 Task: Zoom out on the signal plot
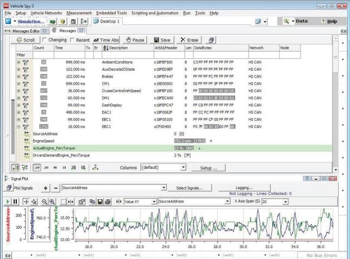pos(44,201)
